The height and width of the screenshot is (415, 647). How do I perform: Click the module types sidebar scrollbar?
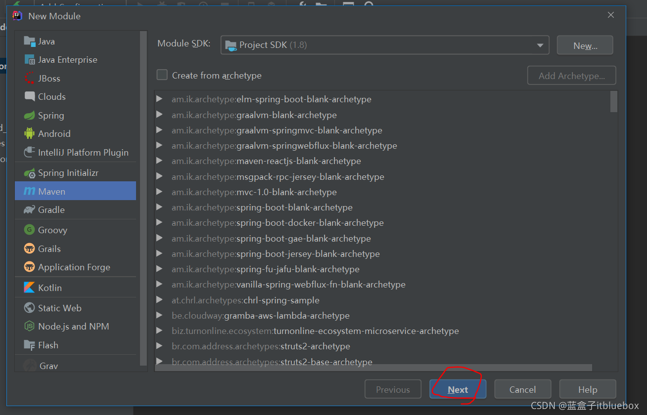click(x=143, y=199)
